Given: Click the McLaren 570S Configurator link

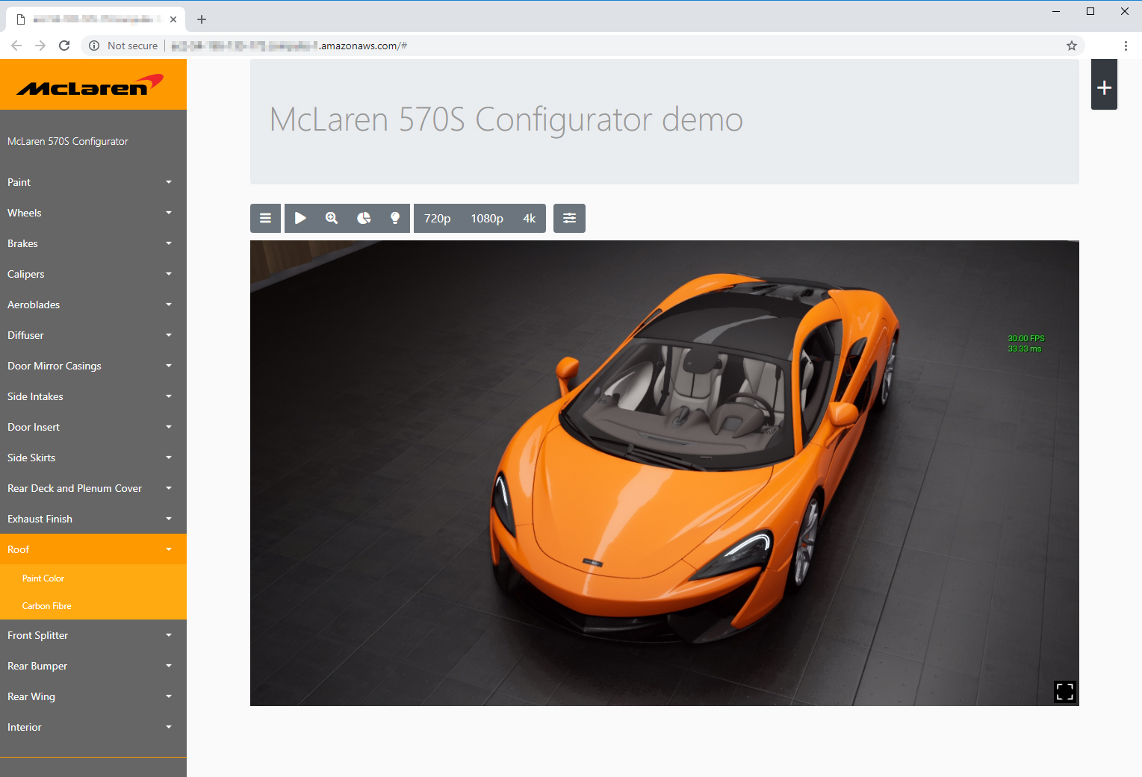Looking at the screenshot, I should point(68,141).
